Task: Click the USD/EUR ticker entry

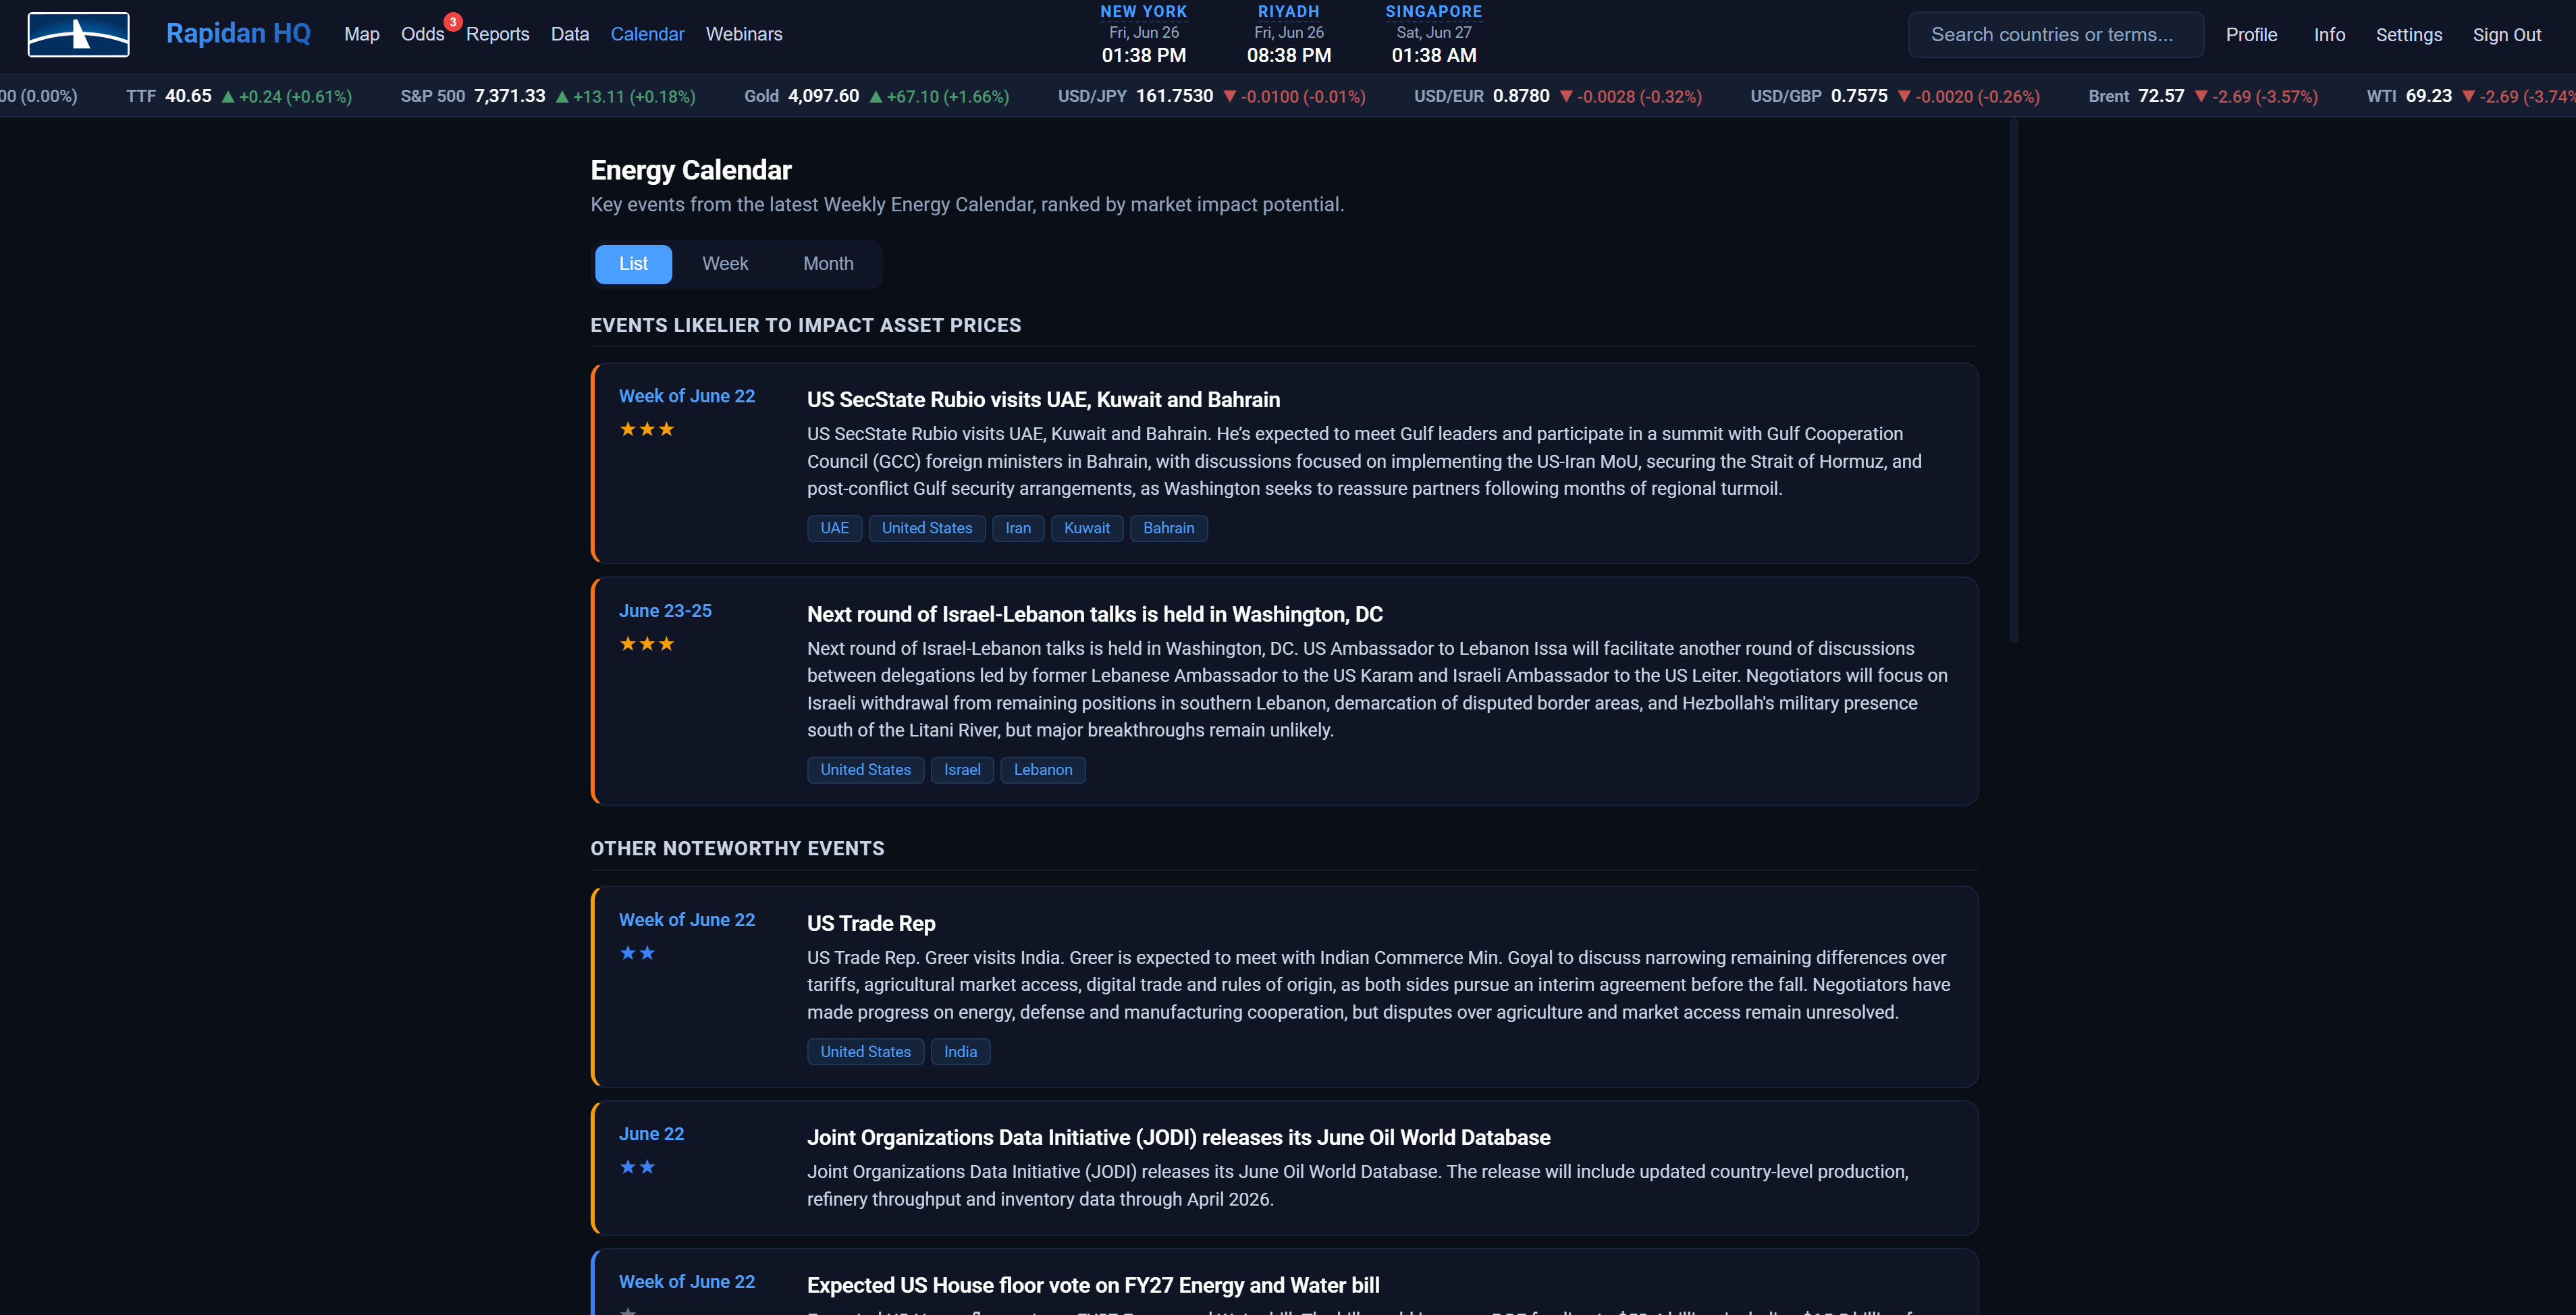Action: tap(1558, 96)
